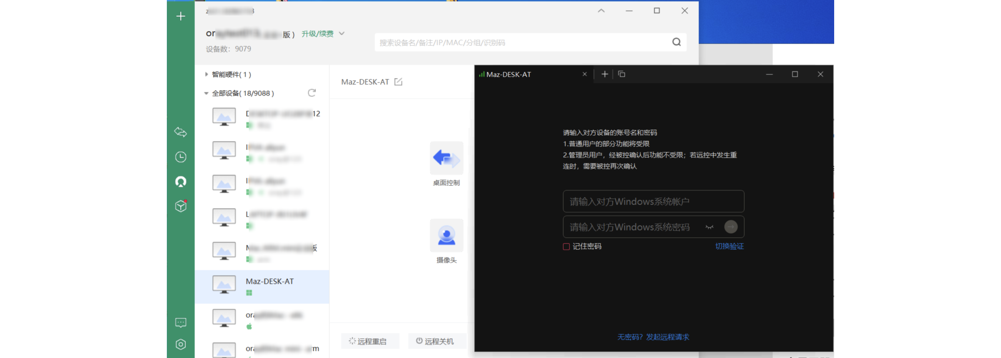The height and width of the screenshot is (358, 1001).
Task: Click 切换验证 link
Action: [x=729, y=246]
